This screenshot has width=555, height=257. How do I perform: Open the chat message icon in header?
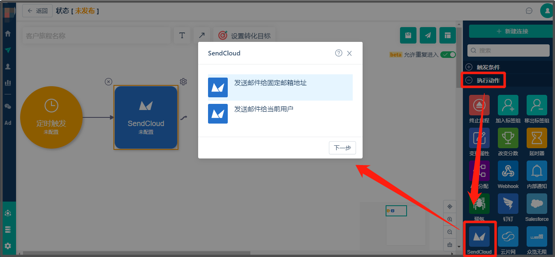pyautogui.click(x=529, y=11)
